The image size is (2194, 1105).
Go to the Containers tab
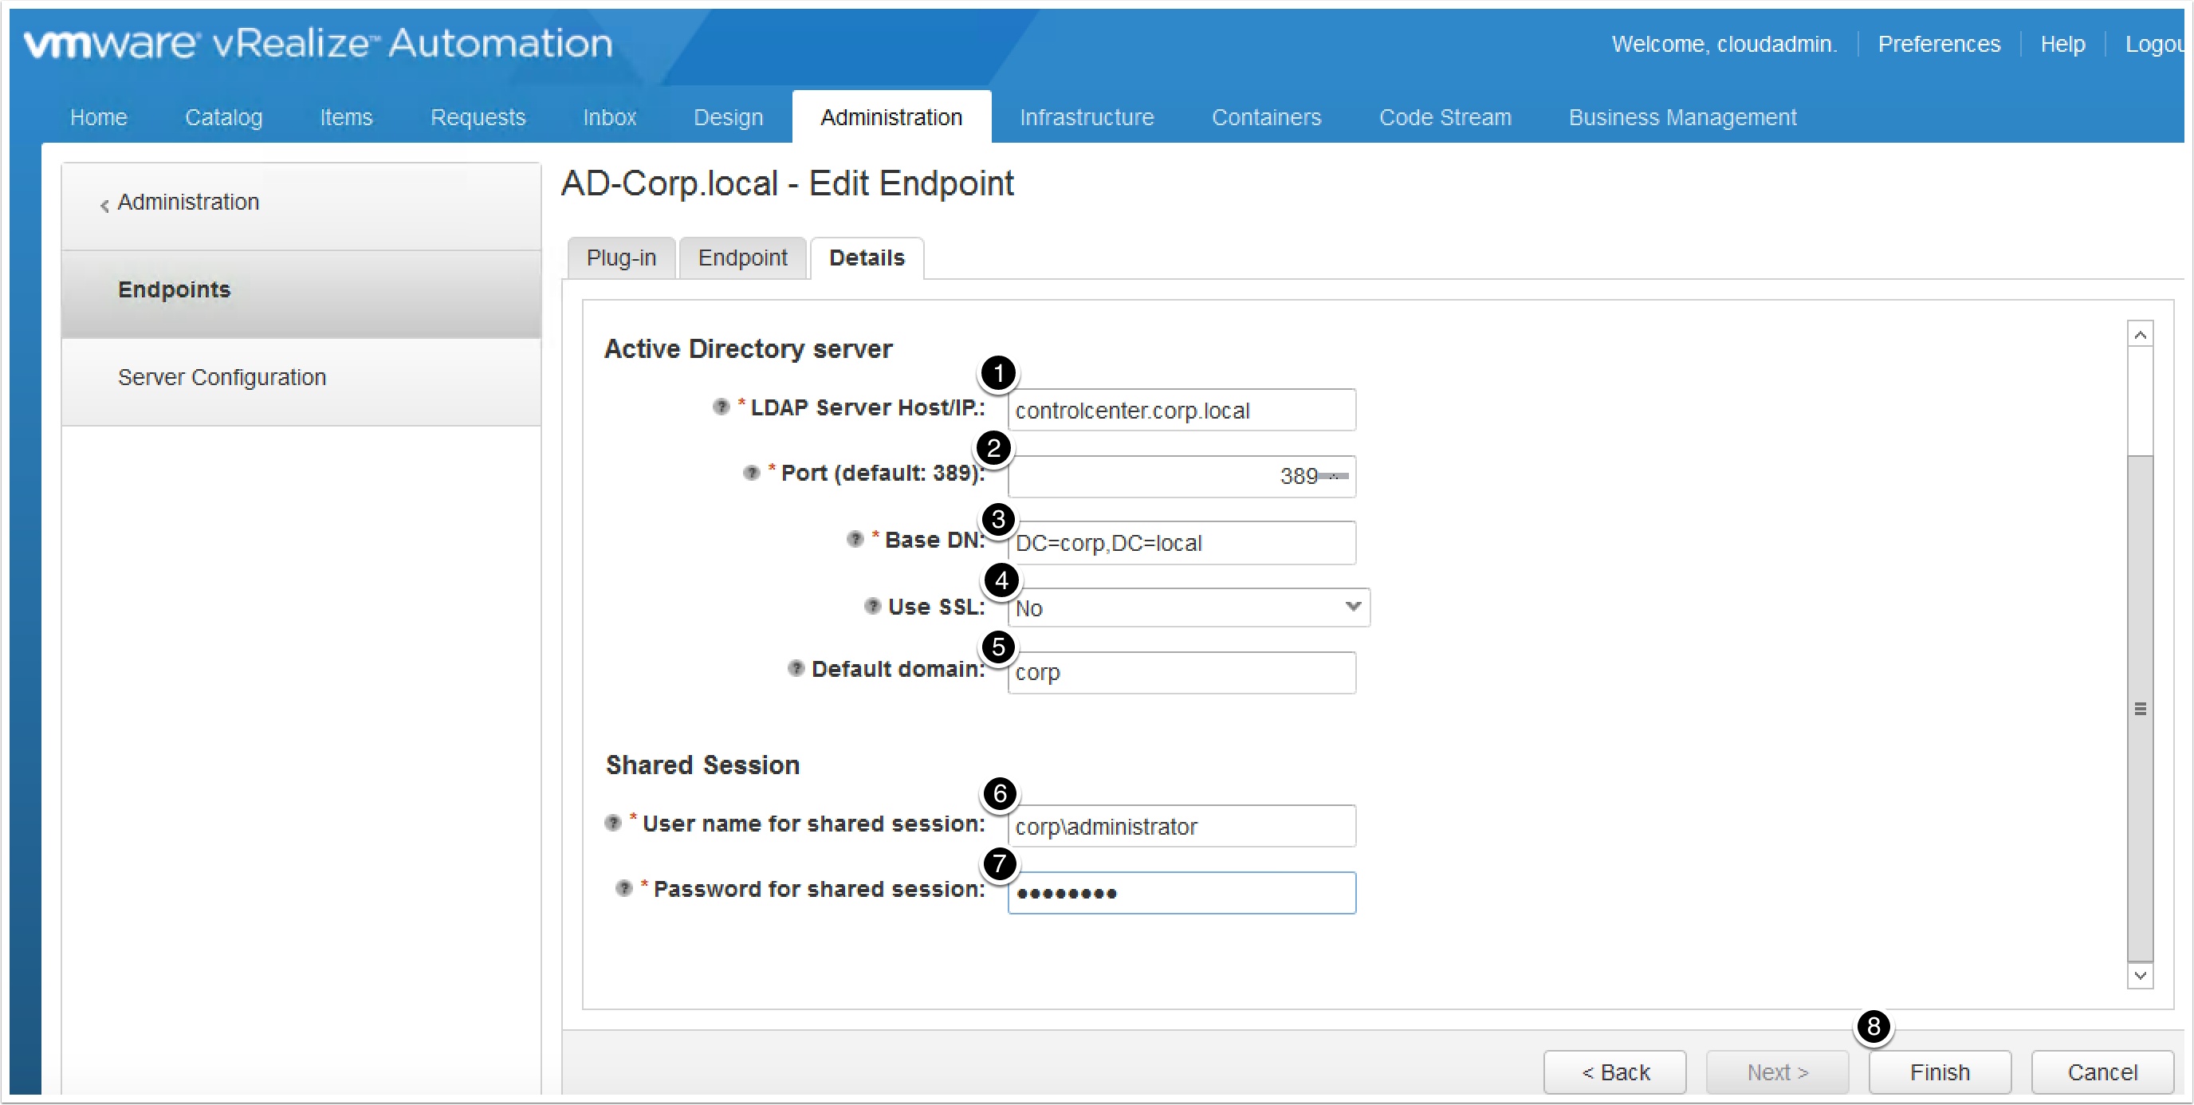pyautogui.click(x=1267, y=116)
